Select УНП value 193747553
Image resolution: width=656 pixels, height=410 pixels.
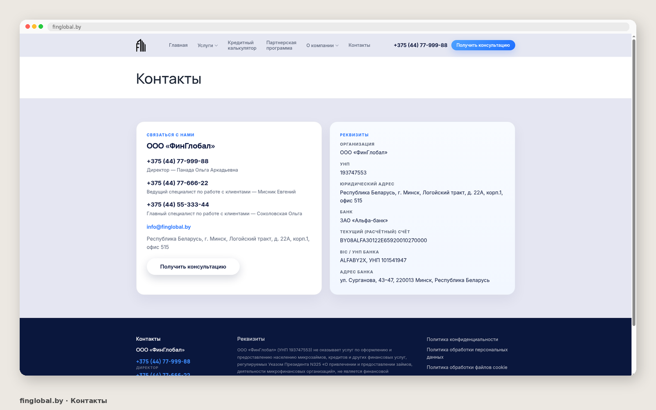pyautogui.click(x=353, y=173)
